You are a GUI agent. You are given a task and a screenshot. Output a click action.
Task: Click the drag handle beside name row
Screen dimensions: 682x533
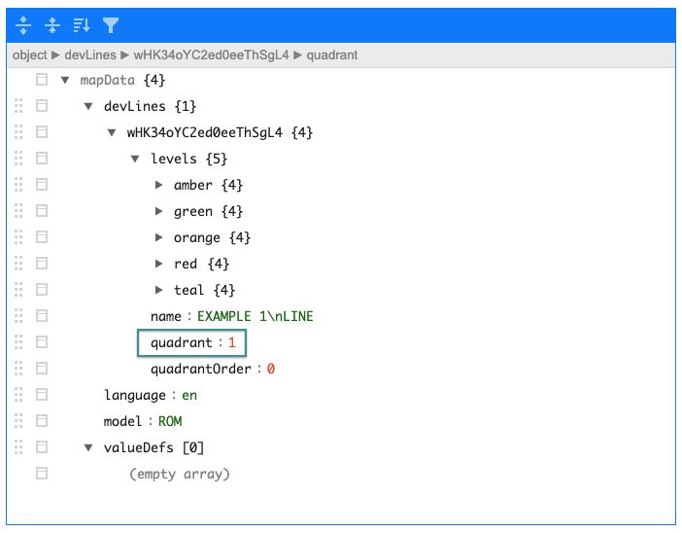[x=18, y=316]
